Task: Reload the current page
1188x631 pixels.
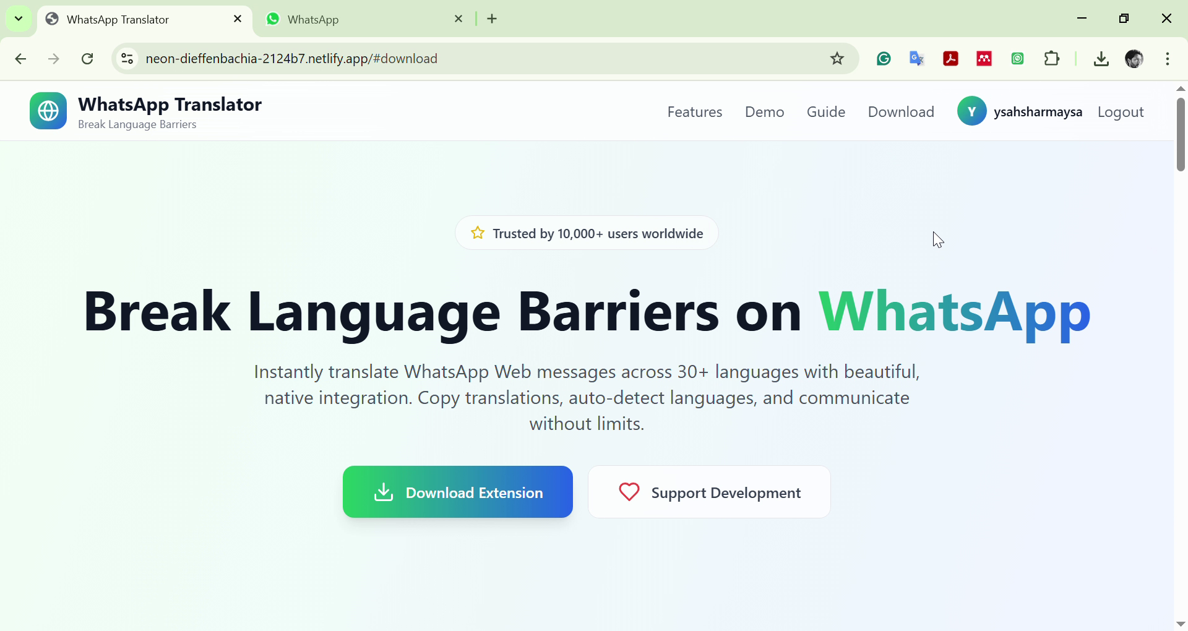Action: click(87, 59)
